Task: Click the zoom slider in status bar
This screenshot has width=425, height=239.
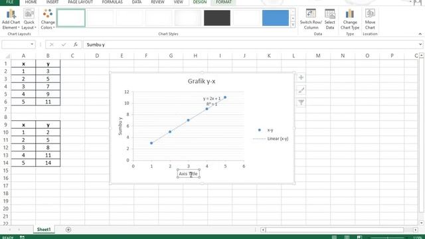Action: pyautogui.click(x=388, y=238)
